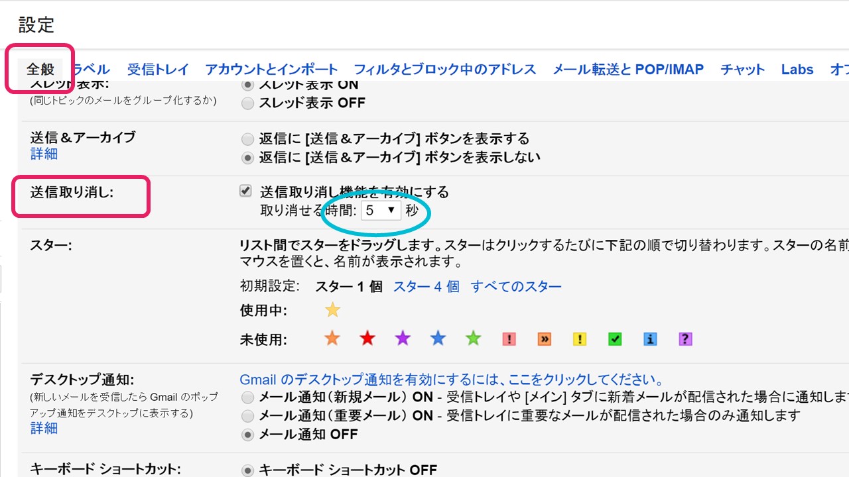Viewport: 849px width, 477px height.
Task: Click the Gmail desktop notification enable link
Action: tap(452, 380)
